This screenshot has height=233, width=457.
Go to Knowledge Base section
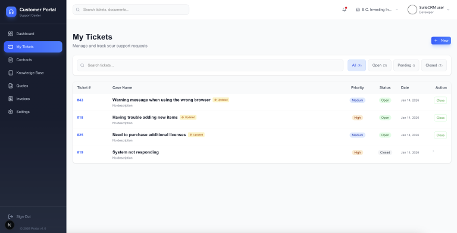pyautogui.click(x=33, y=73)
